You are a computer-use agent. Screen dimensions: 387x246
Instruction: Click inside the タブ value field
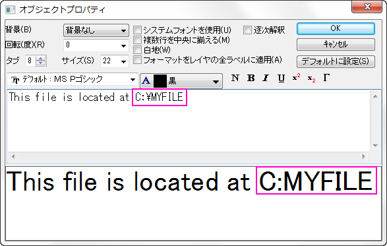click(30, 61)
